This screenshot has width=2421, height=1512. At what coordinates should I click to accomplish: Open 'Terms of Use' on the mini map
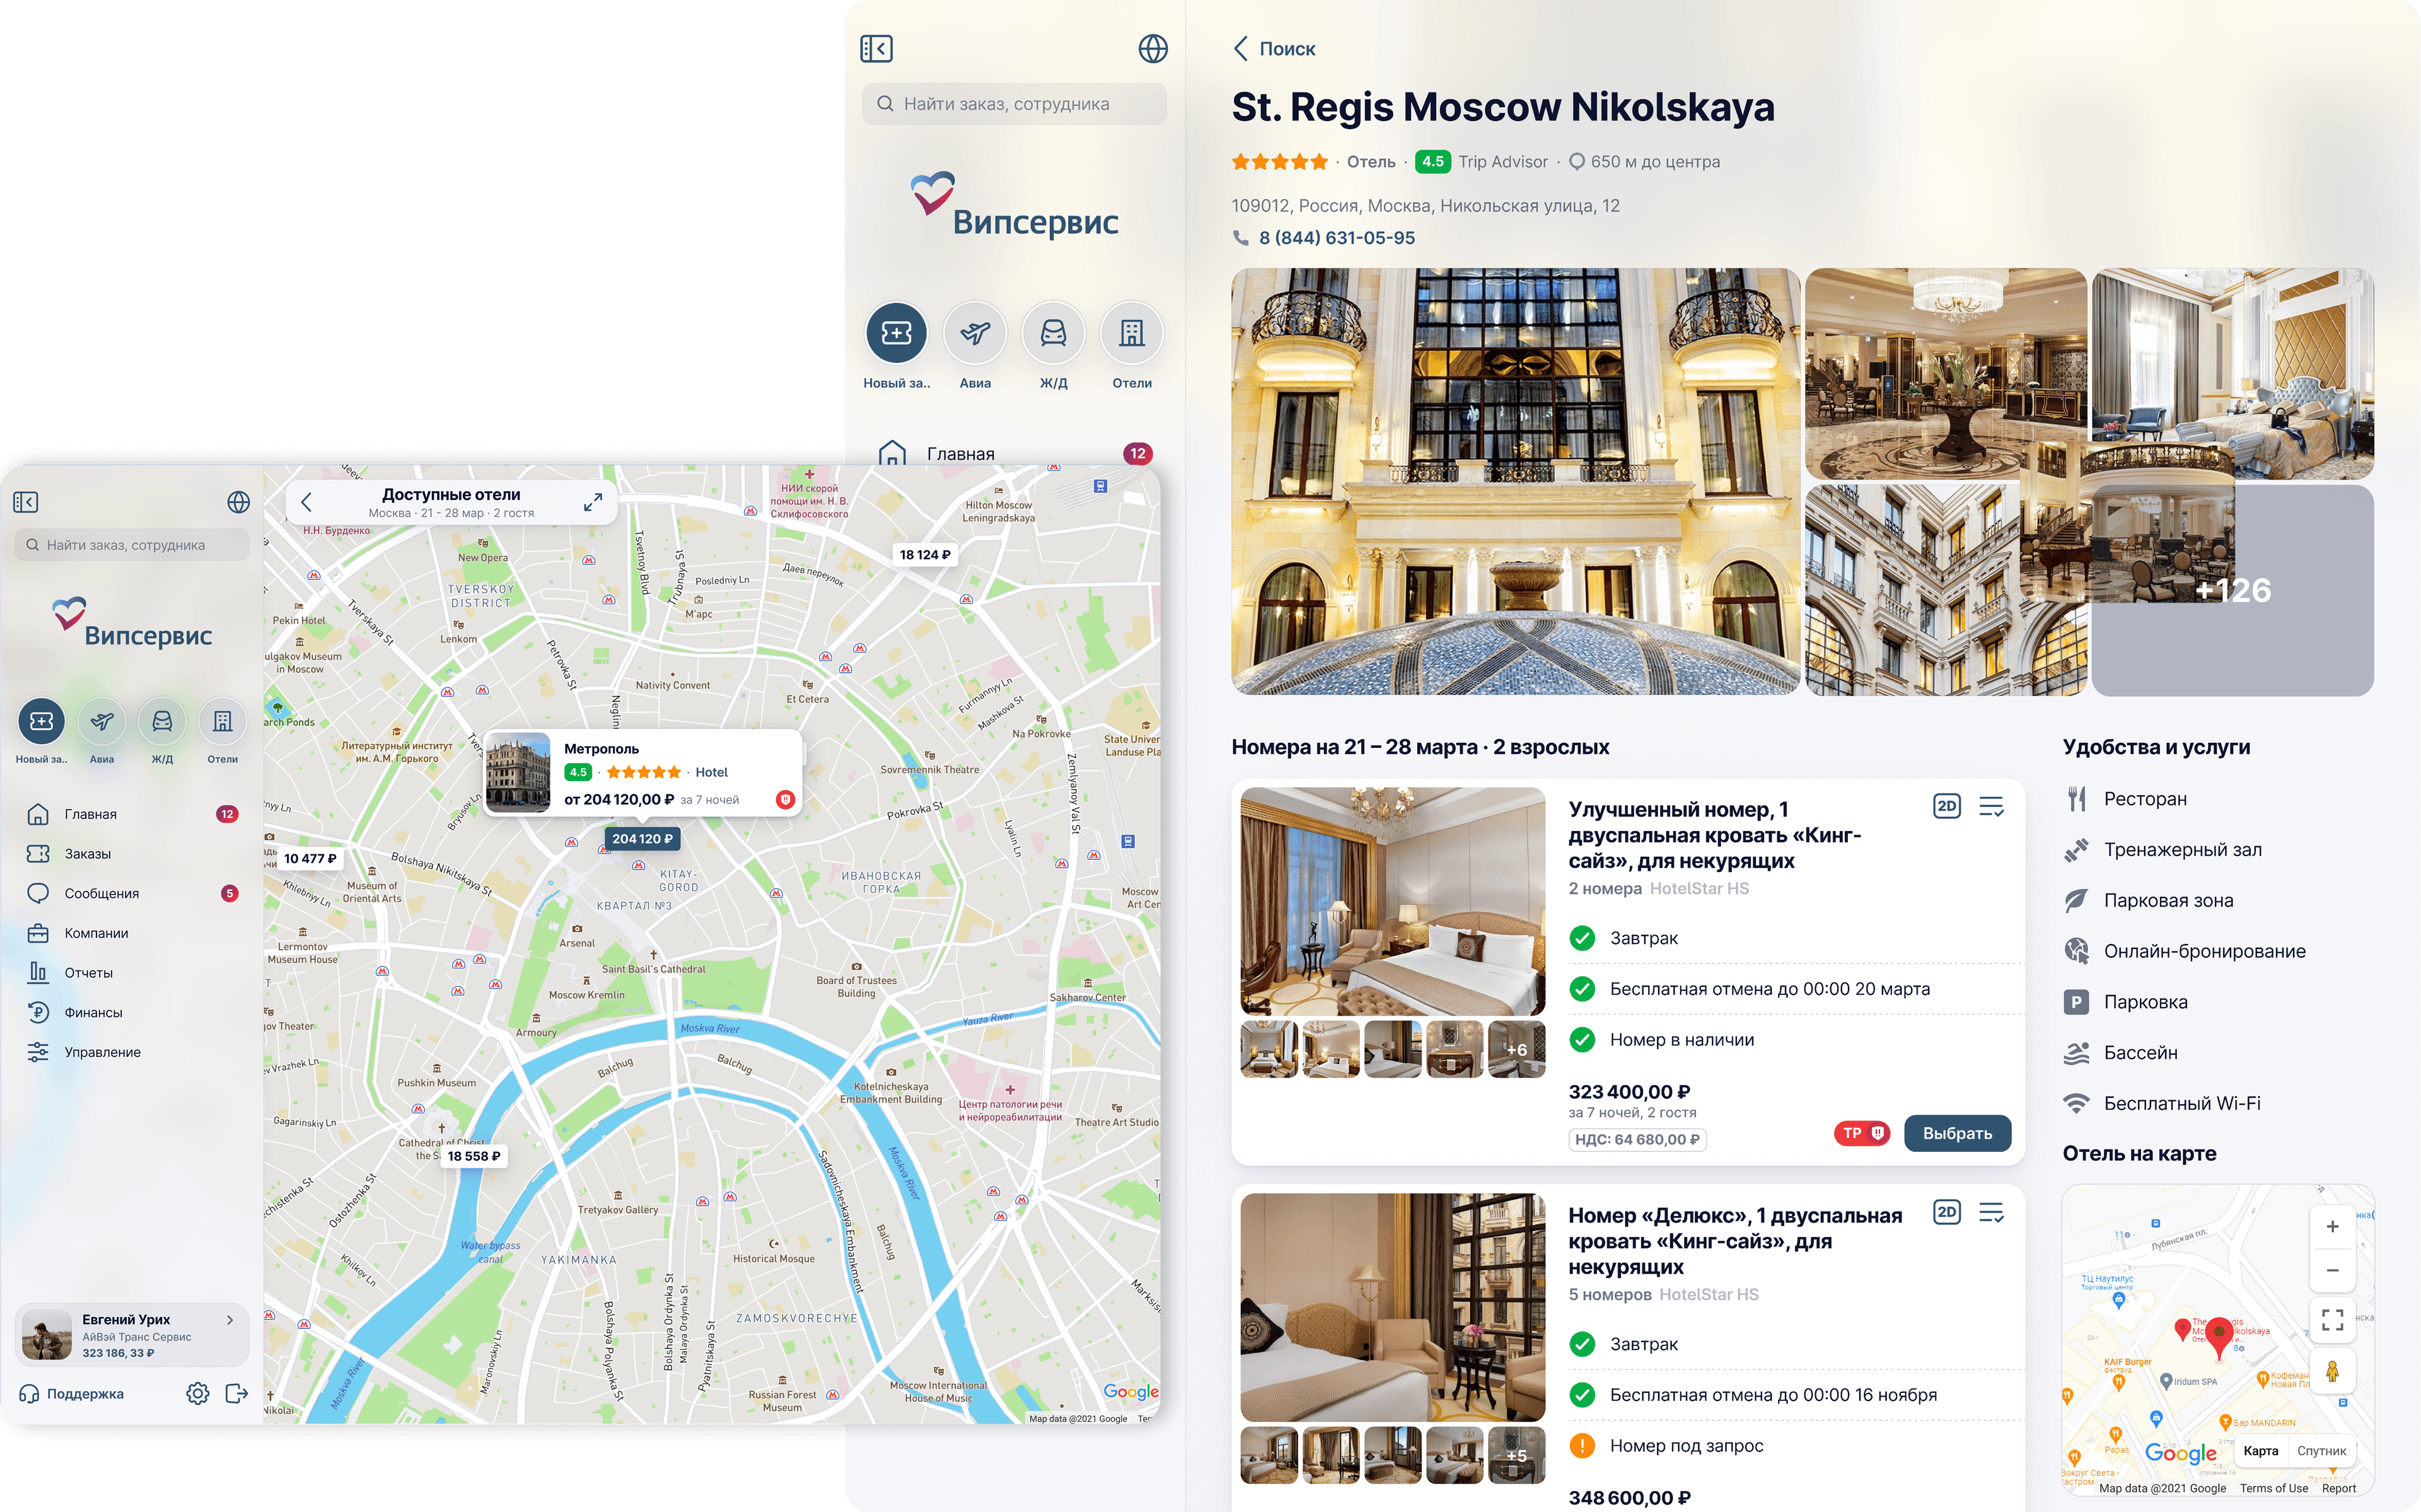(2273, 1488)
